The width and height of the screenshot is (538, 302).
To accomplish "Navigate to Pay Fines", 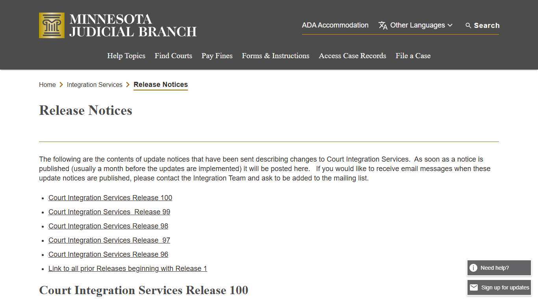I will [x=217, y=56].
